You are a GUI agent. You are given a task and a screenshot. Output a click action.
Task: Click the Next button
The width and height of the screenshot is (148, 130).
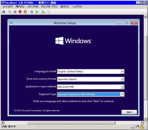point(129,112)
